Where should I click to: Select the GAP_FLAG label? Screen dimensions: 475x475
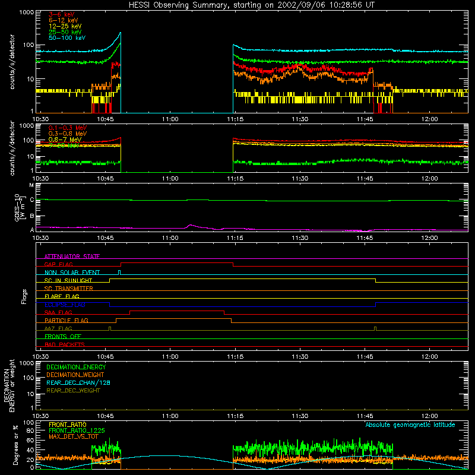[58, 264]
